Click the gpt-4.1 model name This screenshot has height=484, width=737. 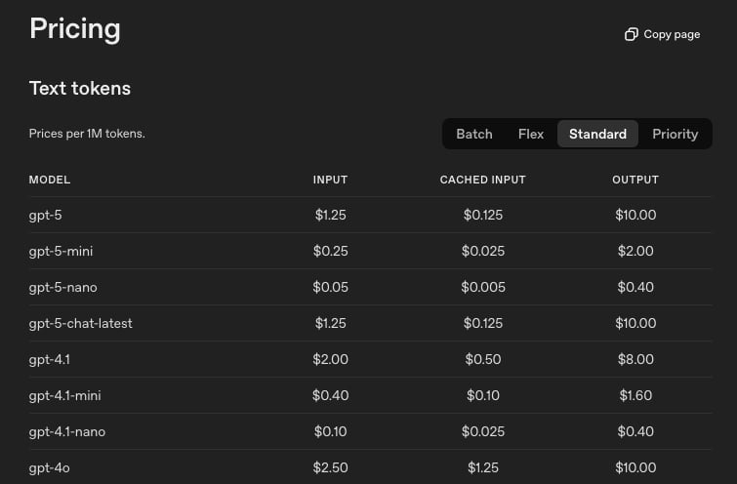click(50, 359)
